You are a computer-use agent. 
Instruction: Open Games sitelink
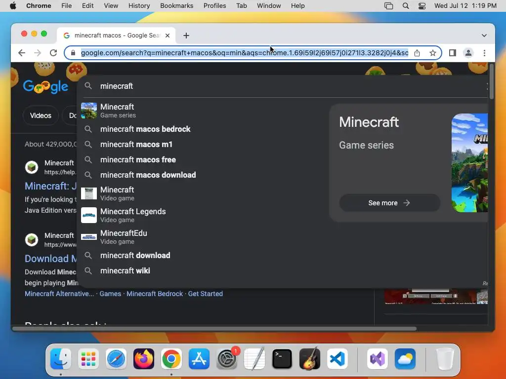point(110,294)
